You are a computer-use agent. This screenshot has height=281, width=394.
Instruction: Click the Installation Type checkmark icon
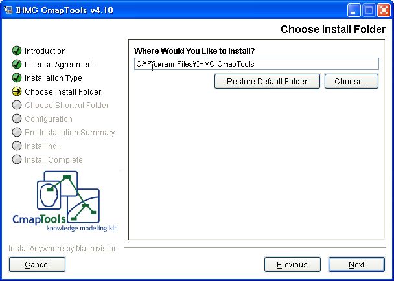click(17, 78)
